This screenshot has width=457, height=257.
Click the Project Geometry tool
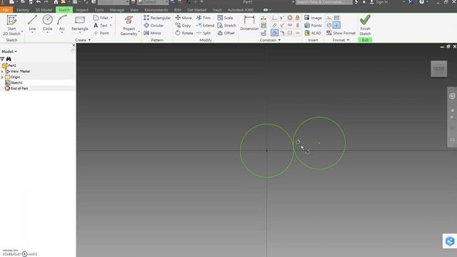pyautogui.click(x=129, y=26)
